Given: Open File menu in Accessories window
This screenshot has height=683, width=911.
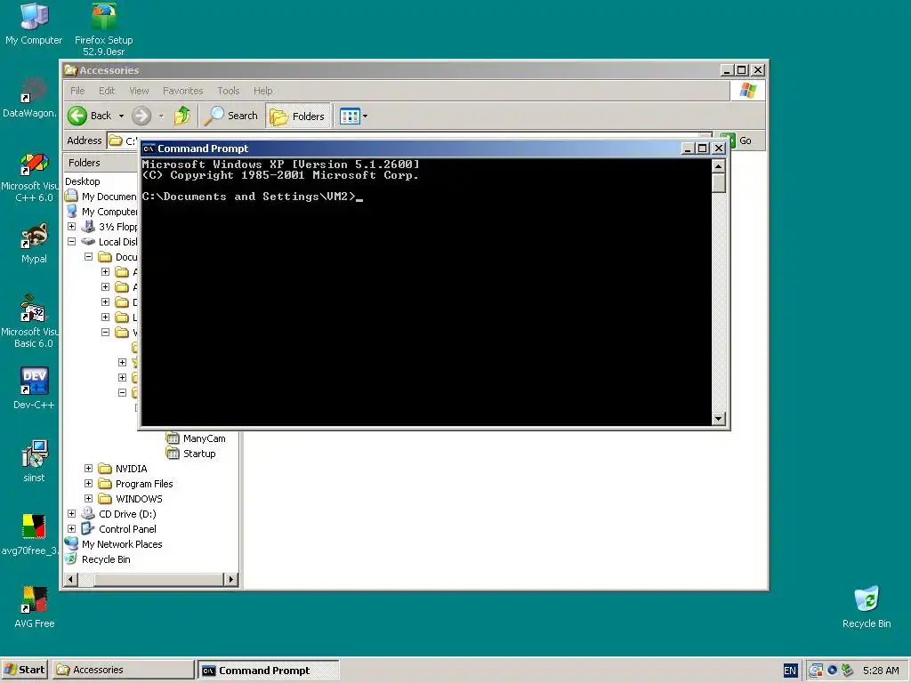Looking at the screenshot, I should (x=77, y=91).
